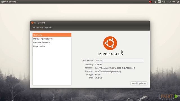Viewport: 180px width, 101px height.
Task: Click the Graphics label
Action: [89, 71]
